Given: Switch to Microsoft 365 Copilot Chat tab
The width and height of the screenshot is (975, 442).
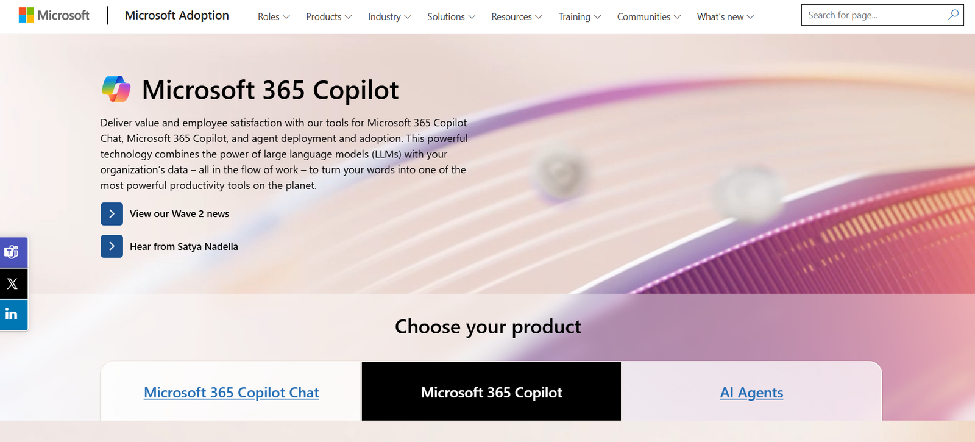Looking at the screenshot, I should click(x=232, y=393).
